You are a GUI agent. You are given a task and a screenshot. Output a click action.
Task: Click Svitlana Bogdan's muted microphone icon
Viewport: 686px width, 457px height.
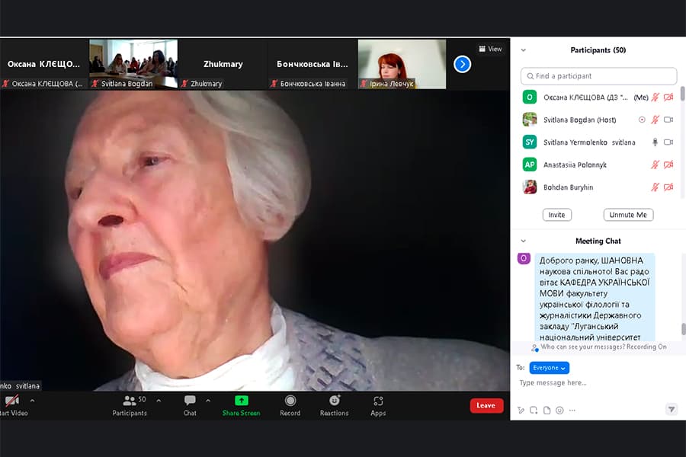coord(655,120)
